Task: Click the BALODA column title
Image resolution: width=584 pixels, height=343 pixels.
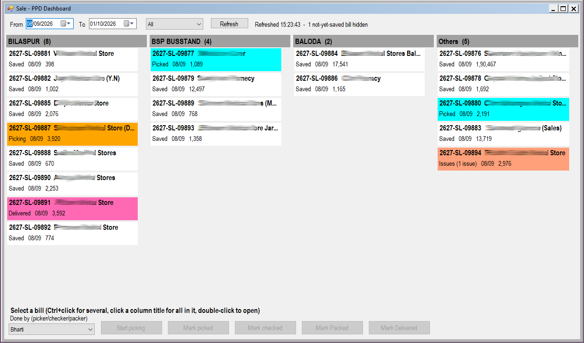Action: click(x=364, y=41)
